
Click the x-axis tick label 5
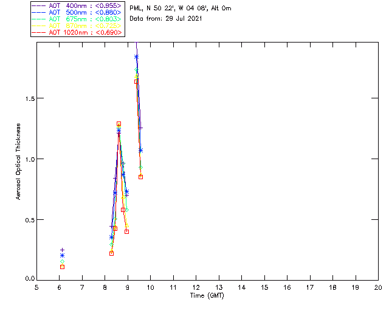point(36,287)
